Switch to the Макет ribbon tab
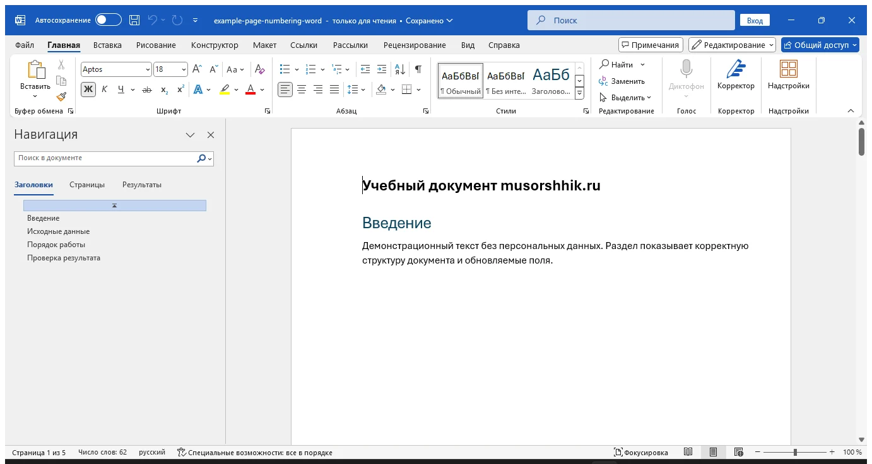 [x=264, y=45]
